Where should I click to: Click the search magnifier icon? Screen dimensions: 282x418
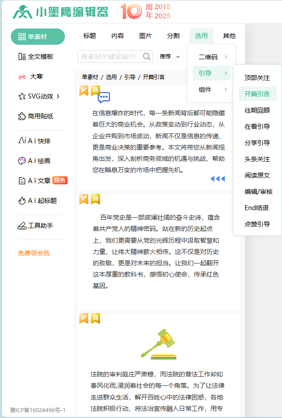(147, 56)
